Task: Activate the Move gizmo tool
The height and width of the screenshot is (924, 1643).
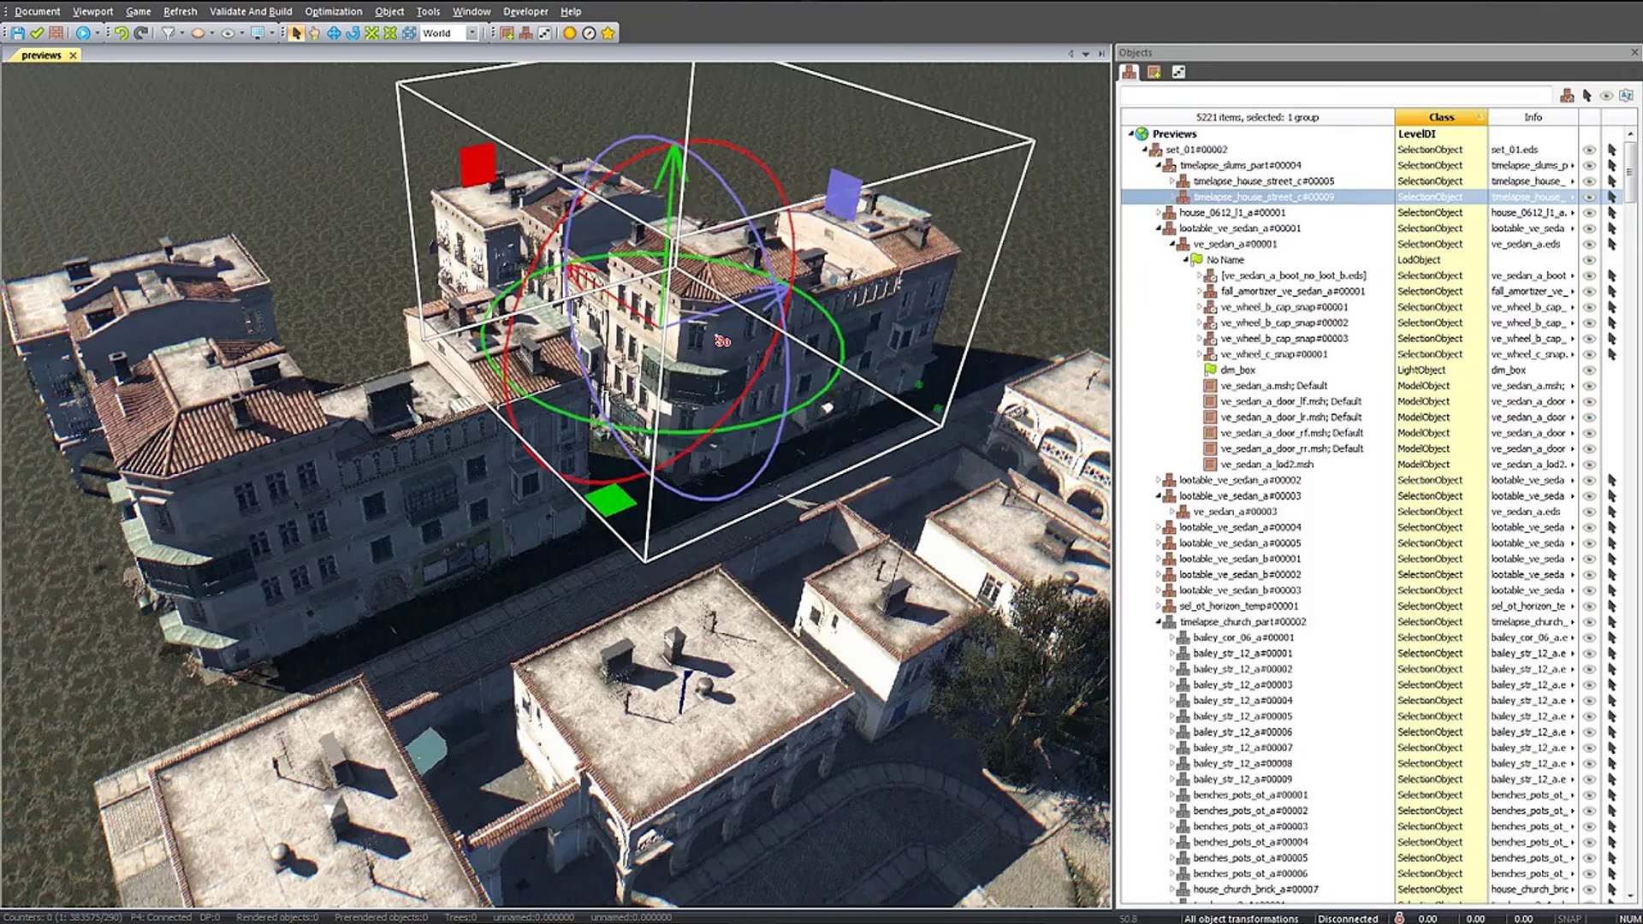Action: pyautogui.click(x=334, y=33)
